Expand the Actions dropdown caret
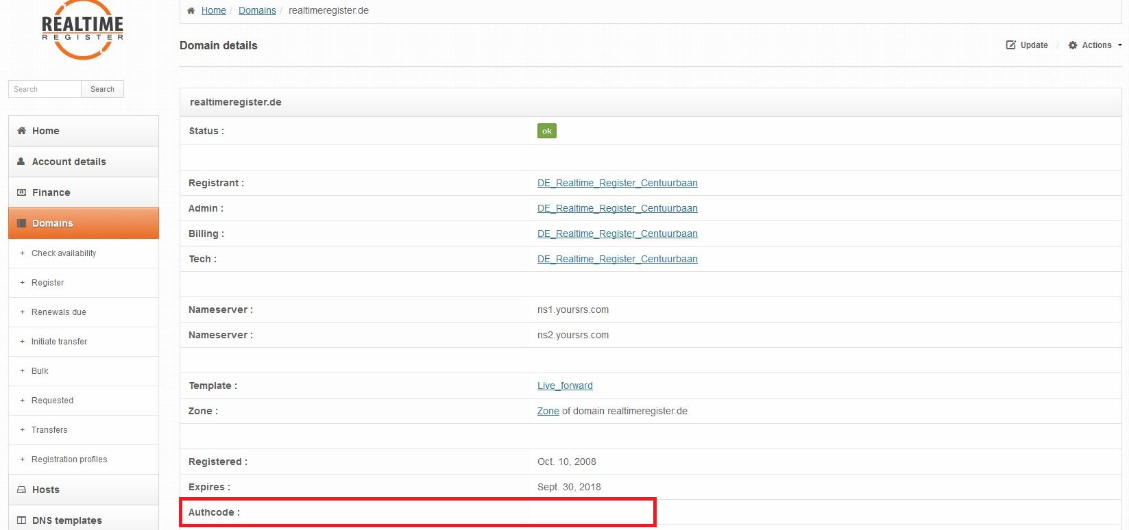This screenshot has height=530, width=1129. (x=1119, y=45)
